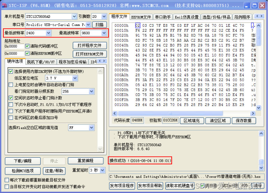Open the MCU model dropdown STC12C5608AD

[74, 16]
